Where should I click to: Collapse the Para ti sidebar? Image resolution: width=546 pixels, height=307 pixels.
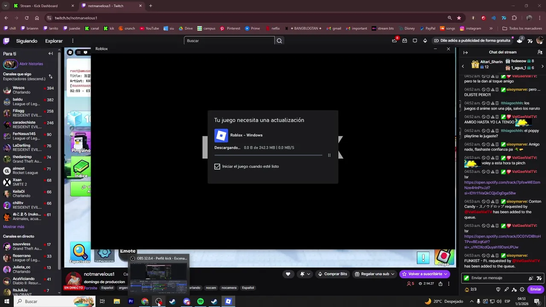click(x=50, y=54)
